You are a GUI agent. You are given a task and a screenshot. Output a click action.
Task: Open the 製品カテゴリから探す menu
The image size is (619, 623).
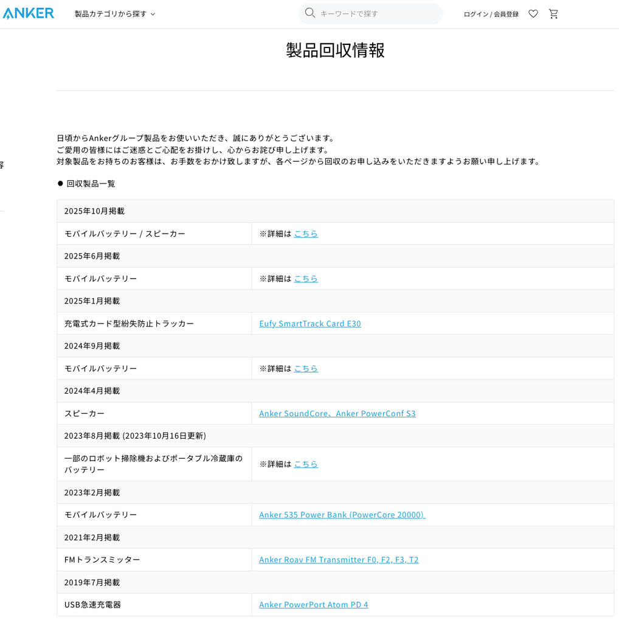111,14
